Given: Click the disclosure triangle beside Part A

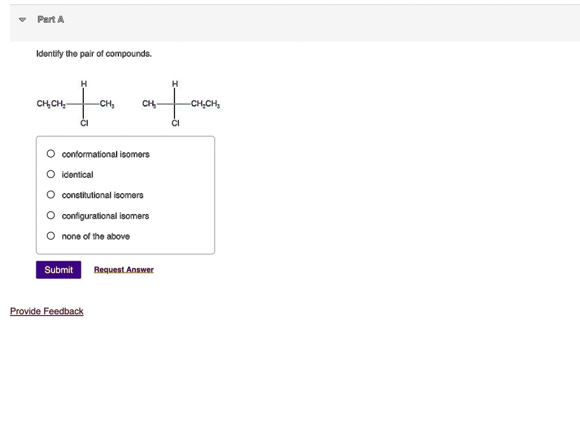Looking at the screenshot, I should [x=22, y=19].
